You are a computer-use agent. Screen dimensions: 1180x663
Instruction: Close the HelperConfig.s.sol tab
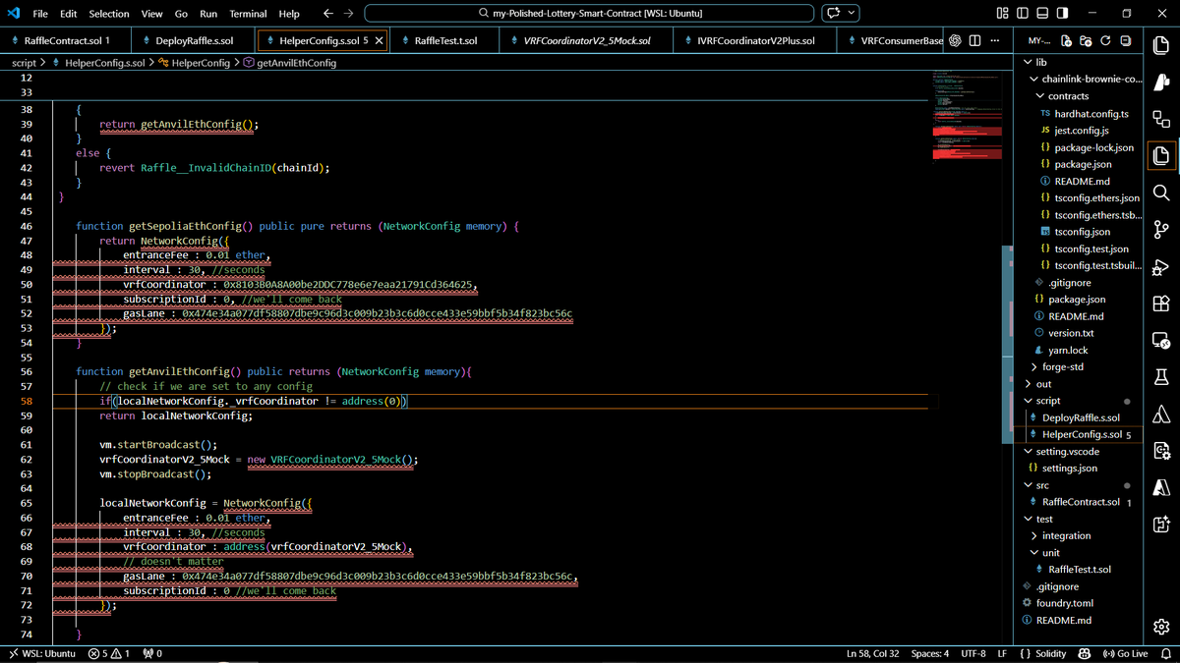click(x=380, y=41)
